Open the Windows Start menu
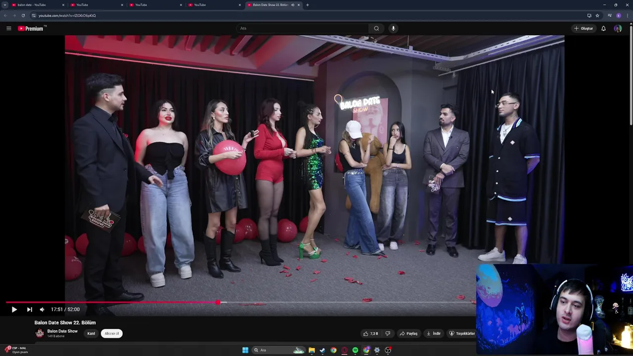This screenshot has height=356, width=633. pyautogui.click(x=245, y=350)
